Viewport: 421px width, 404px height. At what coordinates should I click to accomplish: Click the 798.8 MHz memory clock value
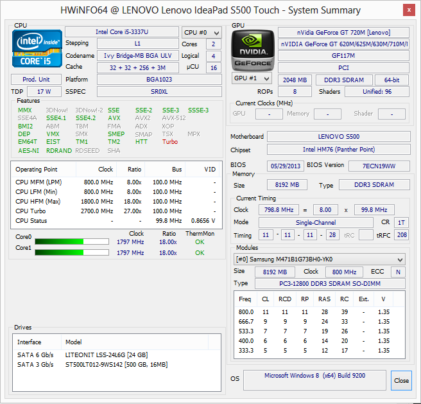279,209
